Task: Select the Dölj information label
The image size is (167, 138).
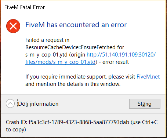Action: pos(38,104)
